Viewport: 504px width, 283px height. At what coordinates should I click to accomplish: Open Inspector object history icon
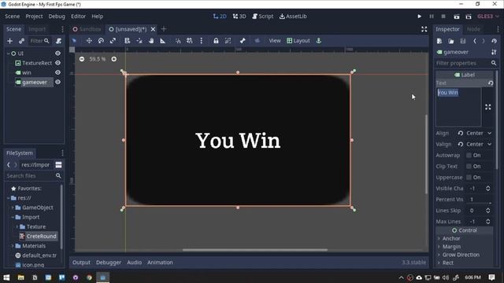[x=494, y=41]
